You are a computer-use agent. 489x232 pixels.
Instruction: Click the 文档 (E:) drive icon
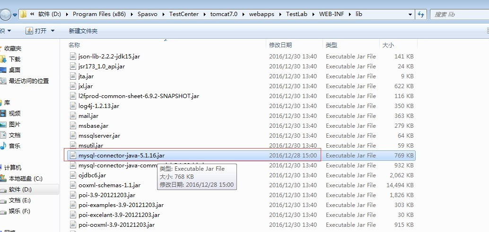click(3, 200)
